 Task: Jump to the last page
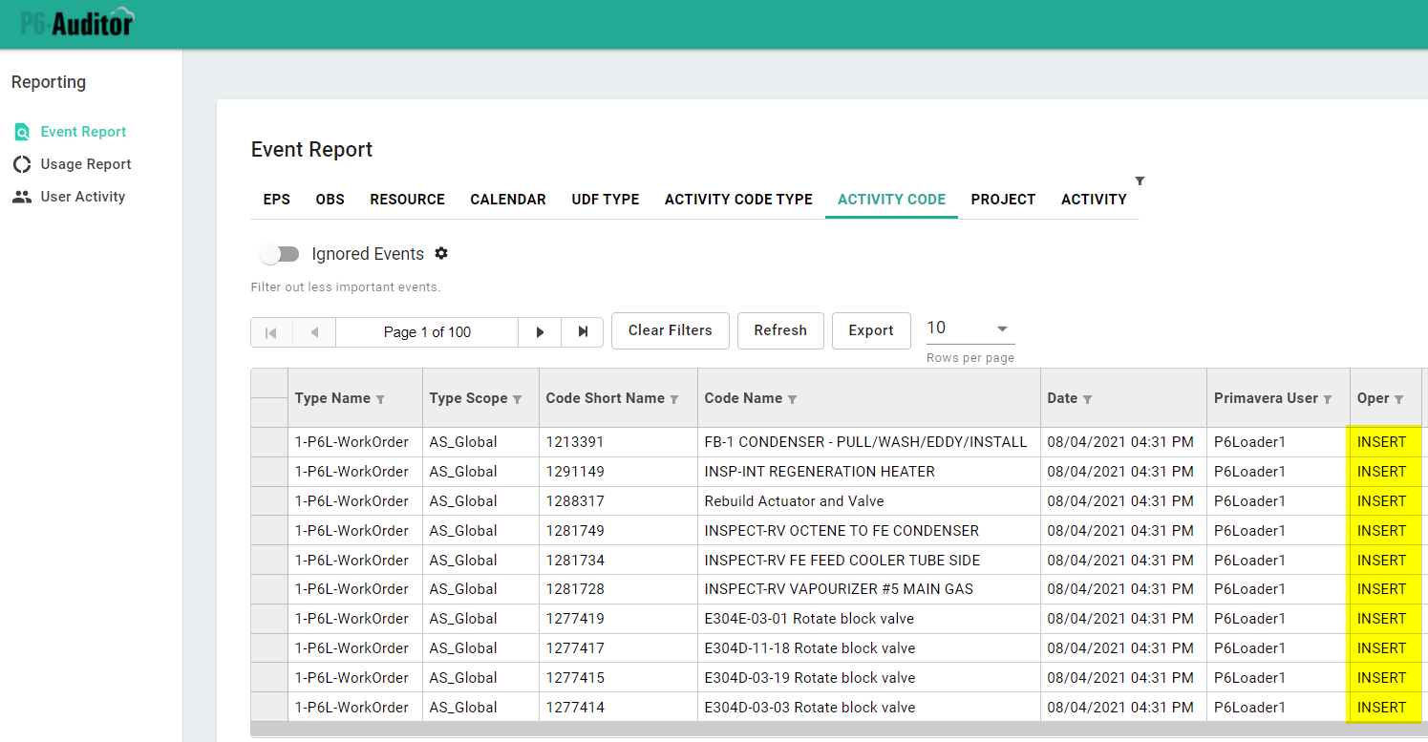[x=583, y=332]
